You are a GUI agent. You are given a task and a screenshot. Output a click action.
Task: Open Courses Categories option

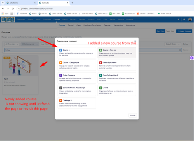[x=77, y=65]
